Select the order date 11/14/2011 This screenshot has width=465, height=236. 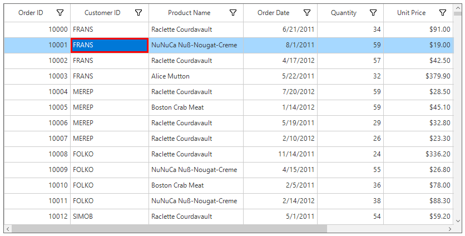(x=280, y=154)
